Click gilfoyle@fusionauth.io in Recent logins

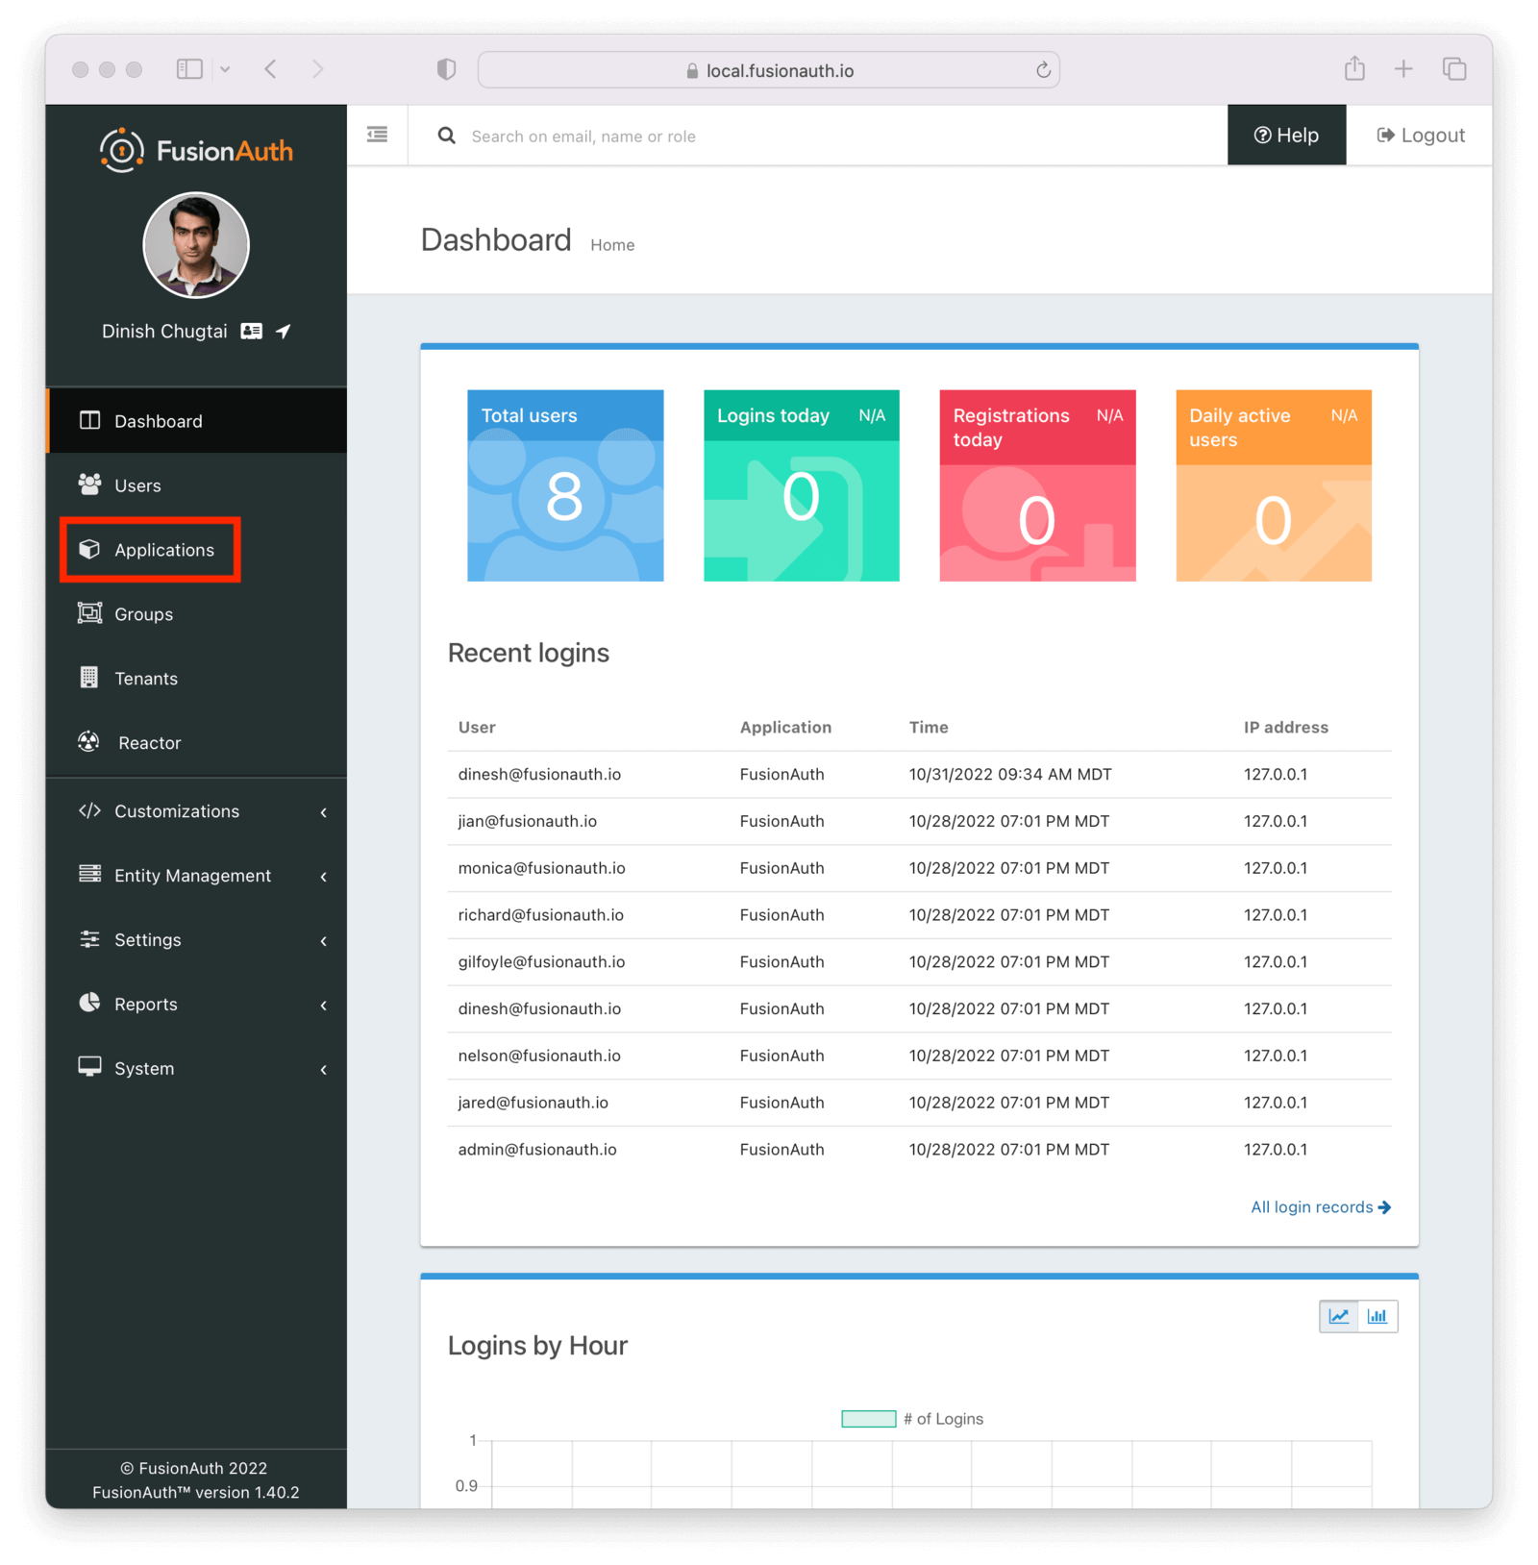click(541, 961)
